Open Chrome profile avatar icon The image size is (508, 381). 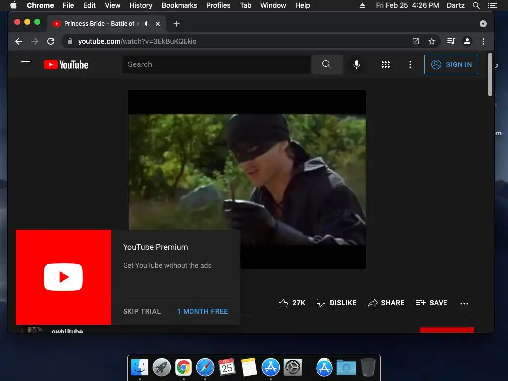pyautogui.click(x=467, y=41)
